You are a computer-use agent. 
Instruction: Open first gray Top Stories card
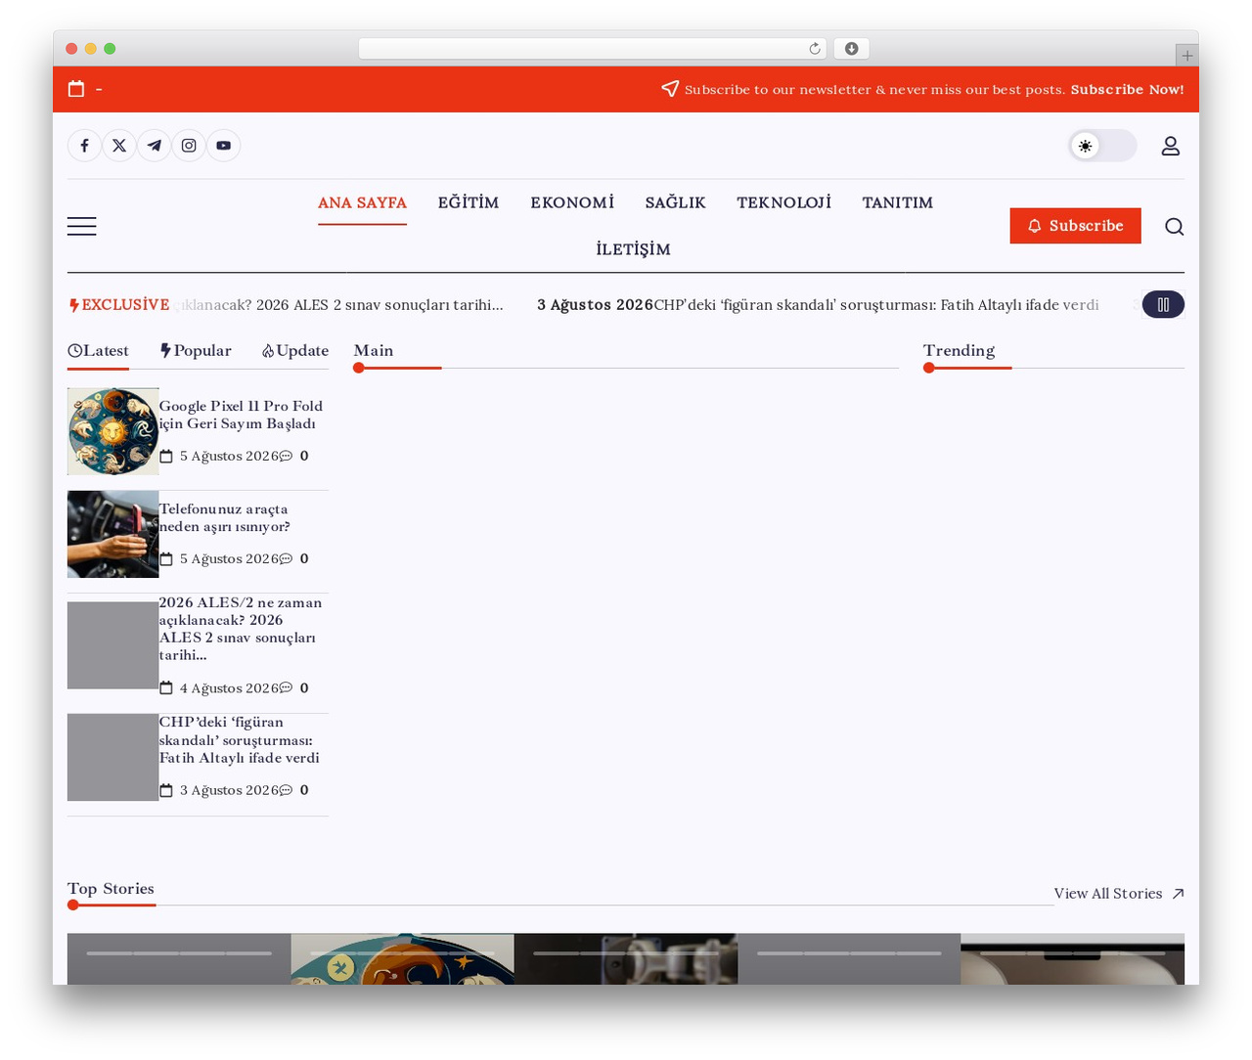[179, 959]
